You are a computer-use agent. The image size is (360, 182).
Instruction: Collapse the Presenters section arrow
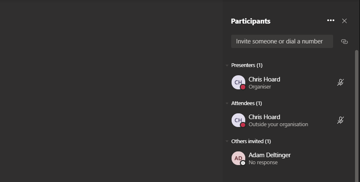tap(227, 65)
